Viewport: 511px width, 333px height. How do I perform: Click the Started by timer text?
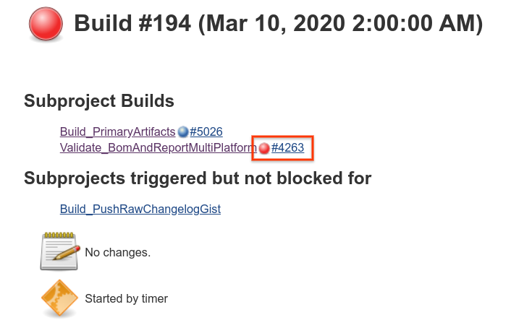point(127,298)
